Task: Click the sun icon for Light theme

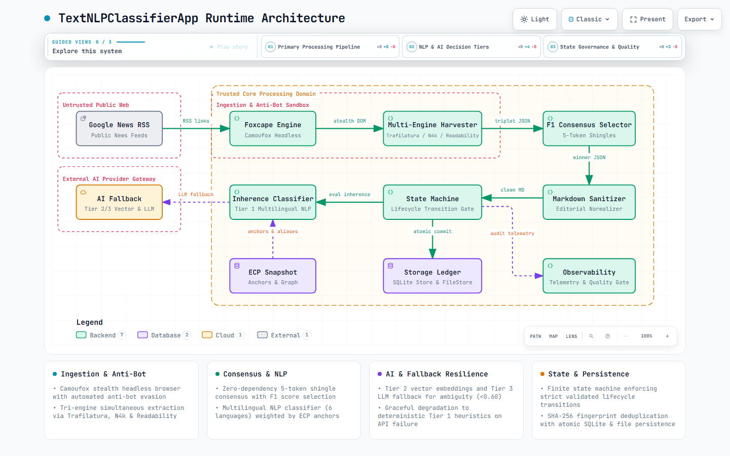Action: click(x=524, y=19)
